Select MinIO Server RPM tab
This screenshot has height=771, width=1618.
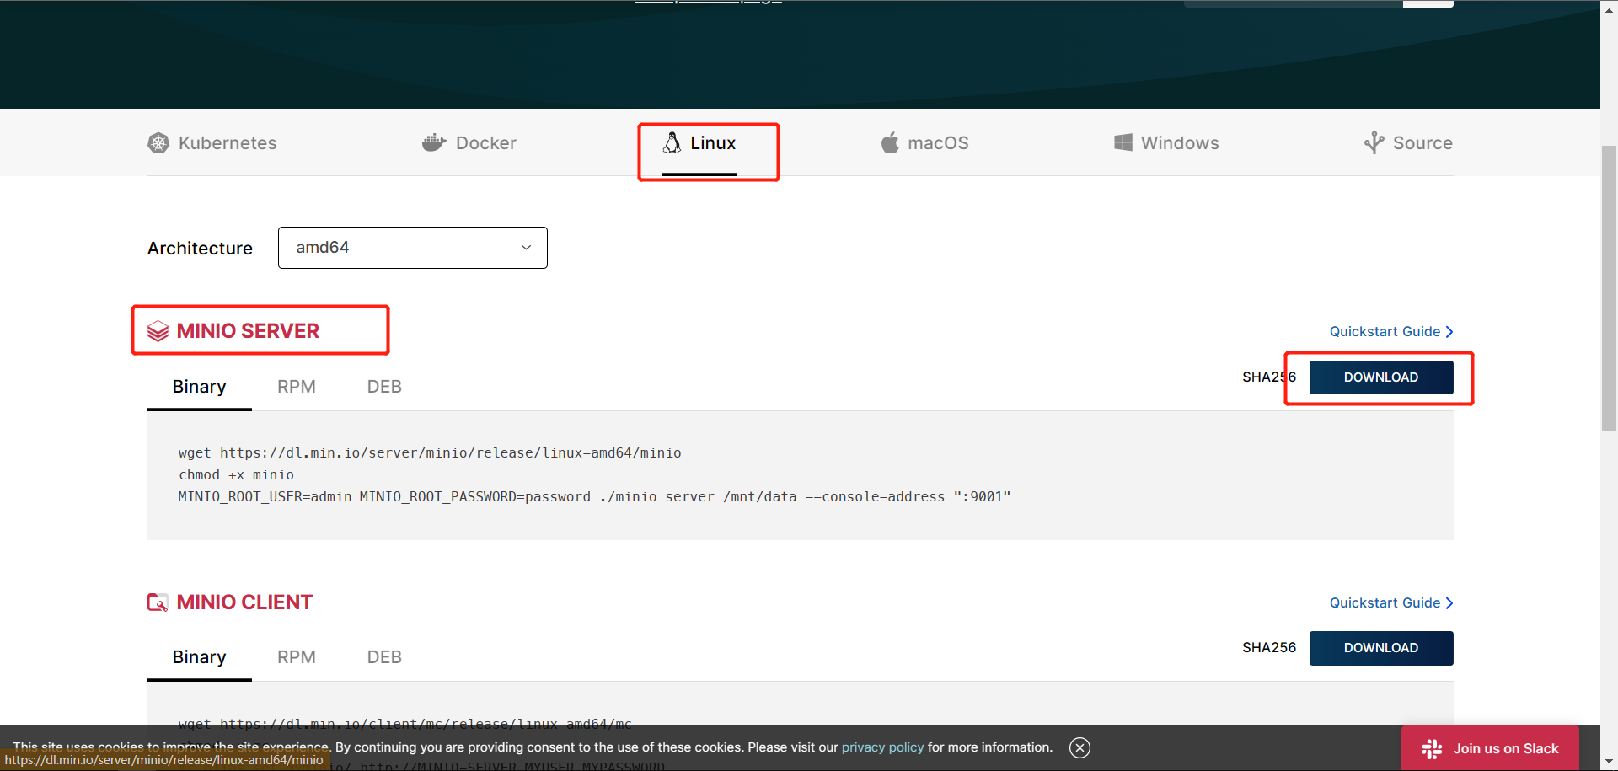[x=297, y=387]
